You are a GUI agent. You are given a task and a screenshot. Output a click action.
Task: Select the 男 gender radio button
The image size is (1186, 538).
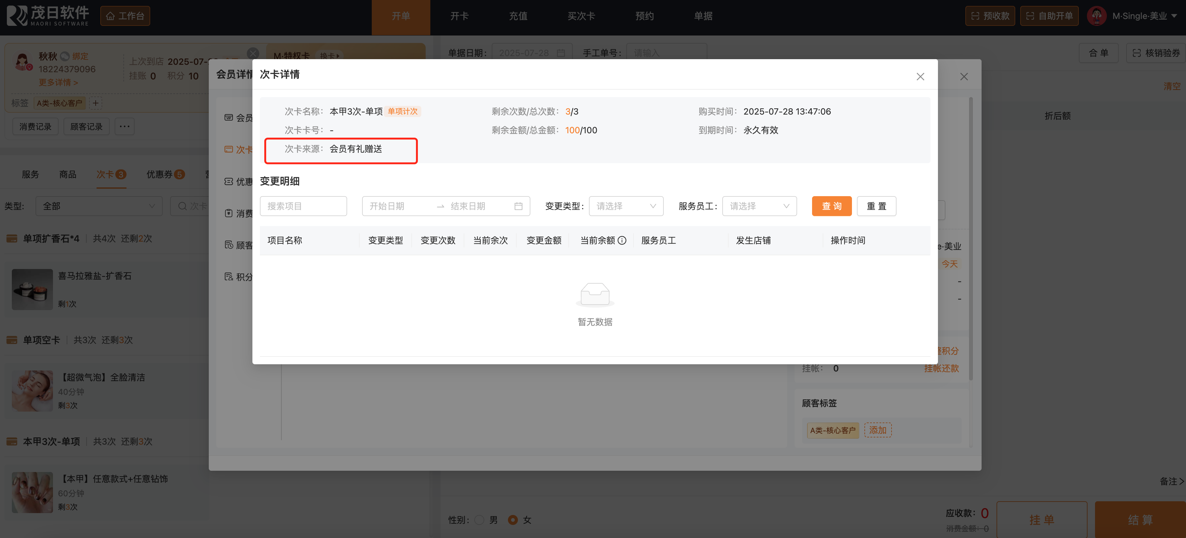479,520
